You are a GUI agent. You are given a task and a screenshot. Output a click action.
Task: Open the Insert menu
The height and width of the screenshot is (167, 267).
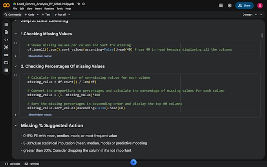tap(38, 9)
